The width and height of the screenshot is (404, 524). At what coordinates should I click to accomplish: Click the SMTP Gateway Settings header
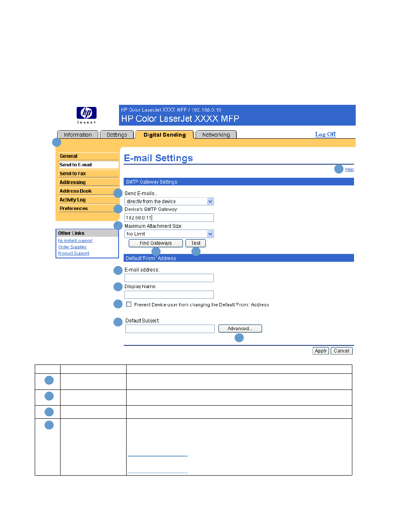pyautogui.click(x=239, y=182)
